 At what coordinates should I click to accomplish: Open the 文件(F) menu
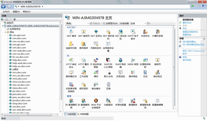(6, 12)
